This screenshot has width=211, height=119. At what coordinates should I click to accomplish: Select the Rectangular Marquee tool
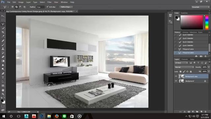click(3, 20)
